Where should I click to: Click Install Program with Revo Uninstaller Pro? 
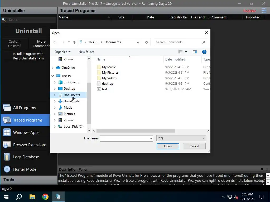28,56
